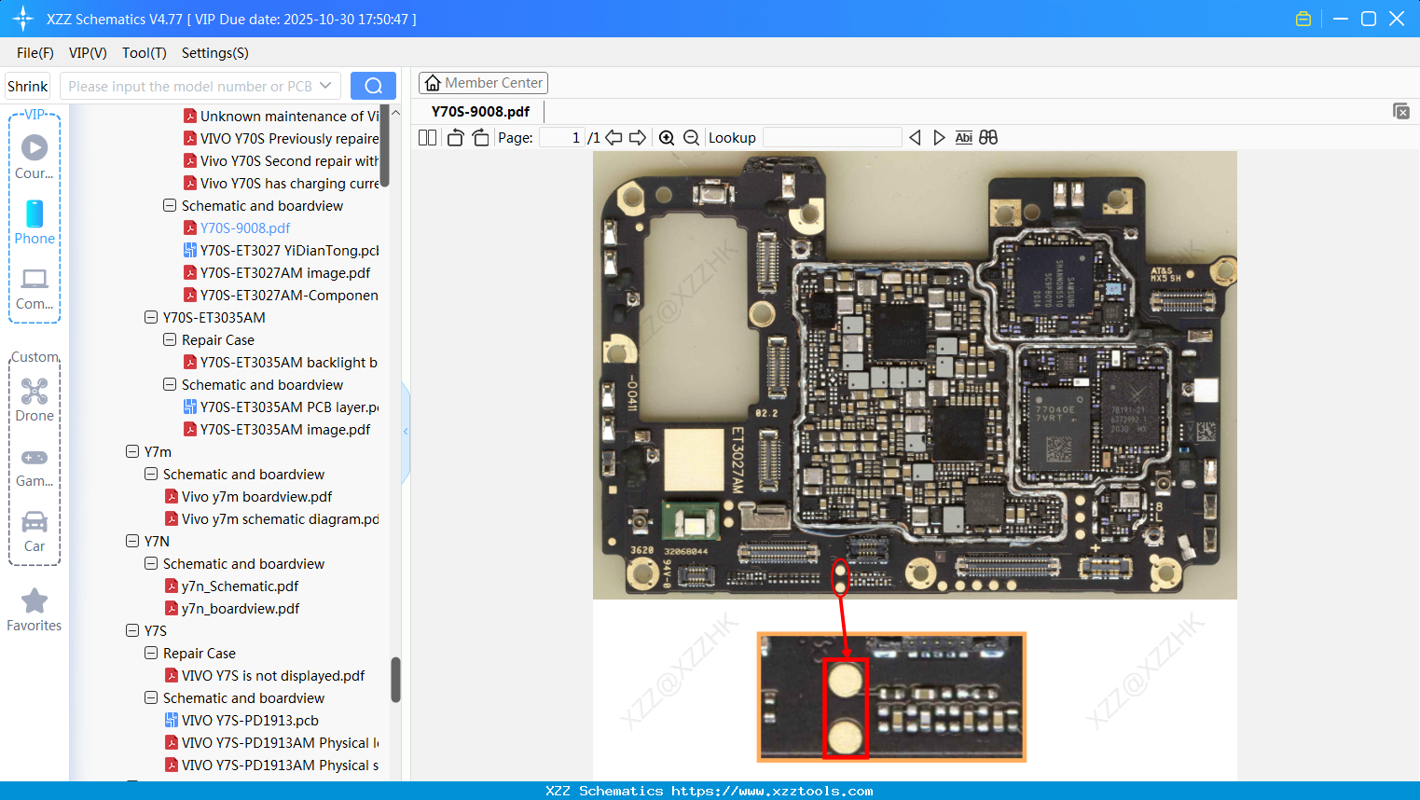Collapse Repair Case under Y70S-ET3035AM
This screenshot has height=800, width=1420.
click(170, 339)
